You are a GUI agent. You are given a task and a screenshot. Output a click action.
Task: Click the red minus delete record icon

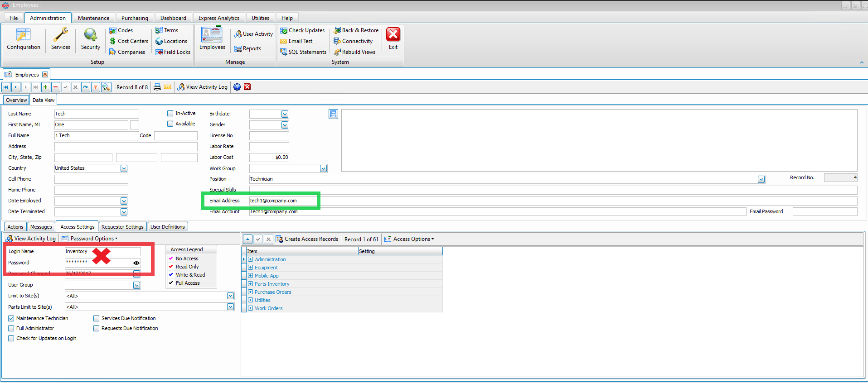pyautogui.click(x=55, y=87)
